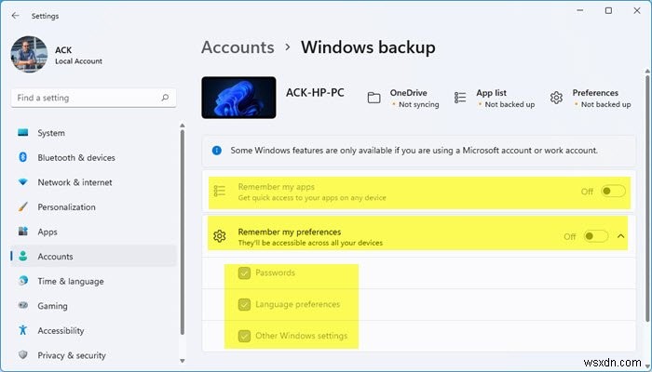
Task: Click the ACK-HP-PC wallpaper thumbnail
Action: (x=238, y=98)
